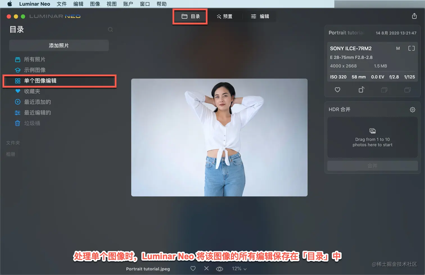Open the 视图 menu
Image resolution: width=425 pixels, height=275 pixels.
pyautogui.click(x=112, y=4)
